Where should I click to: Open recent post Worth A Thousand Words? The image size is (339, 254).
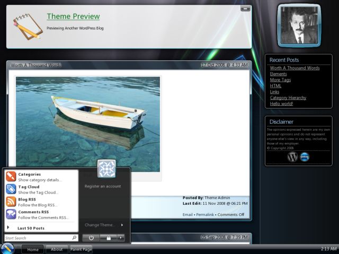pyautogui.click(x=295, y=68)
